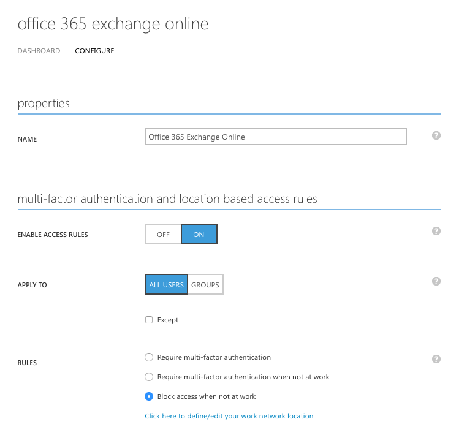The width and height of the screenshot is (459, 435).
Task: Click the office 365 exchange online title
Action: [113, 24]
